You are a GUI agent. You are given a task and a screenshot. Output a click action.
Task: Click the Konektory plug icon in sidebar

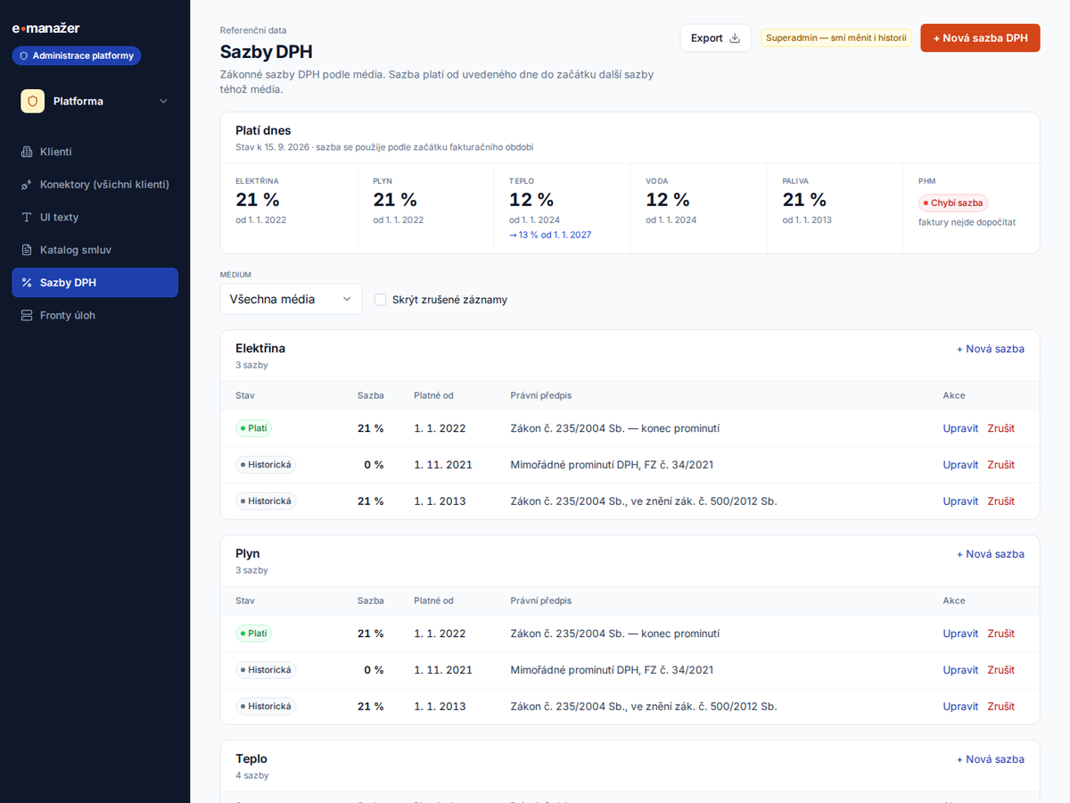(x=27, y=185)
